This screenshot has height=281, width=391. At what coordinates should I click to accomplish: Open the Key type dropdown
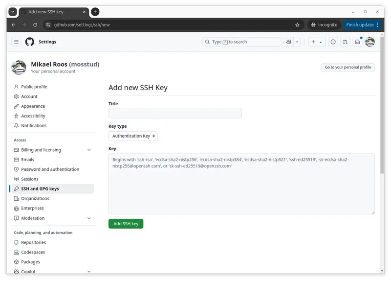133,136
